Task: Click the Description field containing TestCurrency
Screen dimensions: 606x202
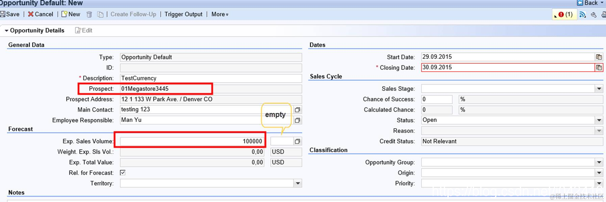Action: [x=211, y=78]
